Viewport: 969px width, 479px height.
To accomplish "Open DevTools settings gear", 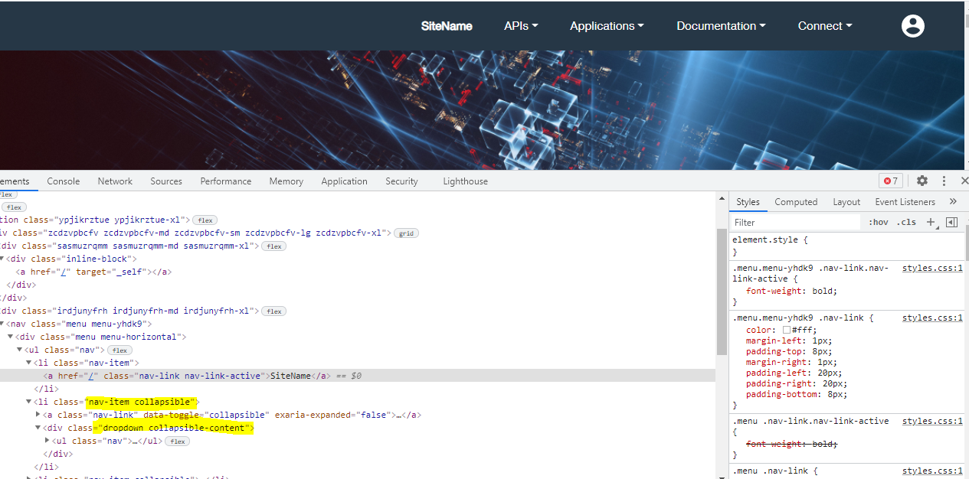I will coord(922,181).
